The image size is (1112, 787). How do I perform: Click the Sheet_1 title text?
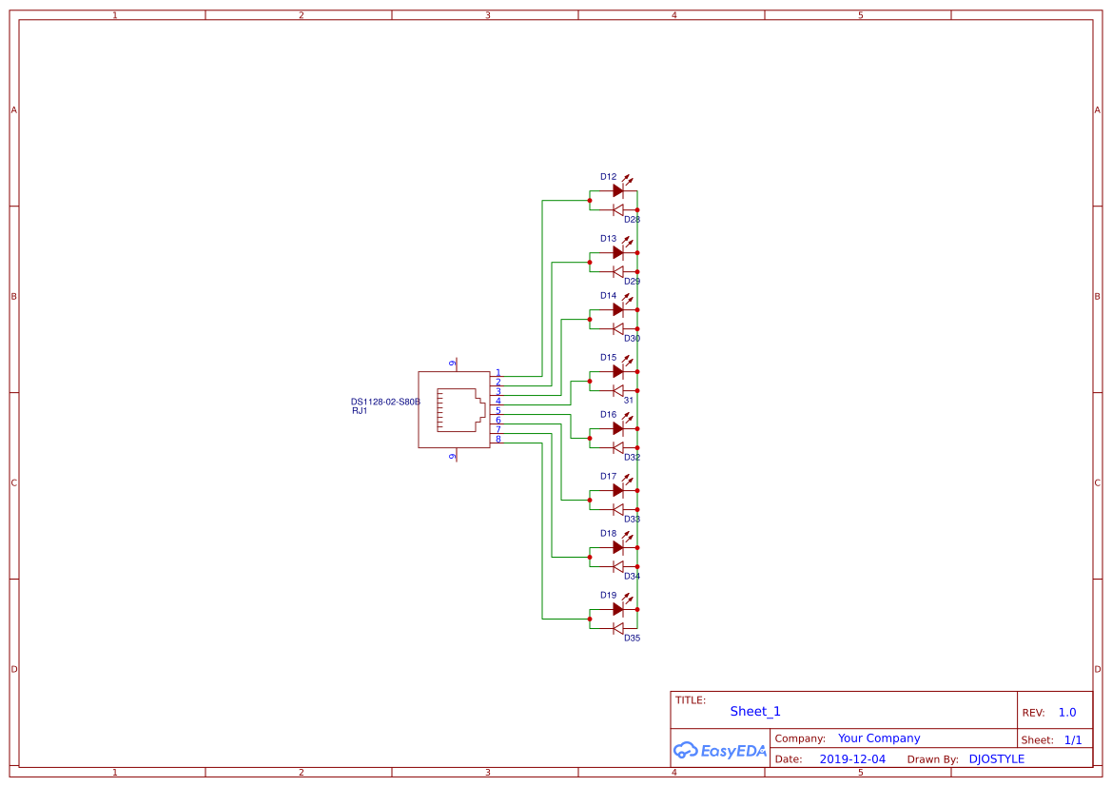(755, 711)
